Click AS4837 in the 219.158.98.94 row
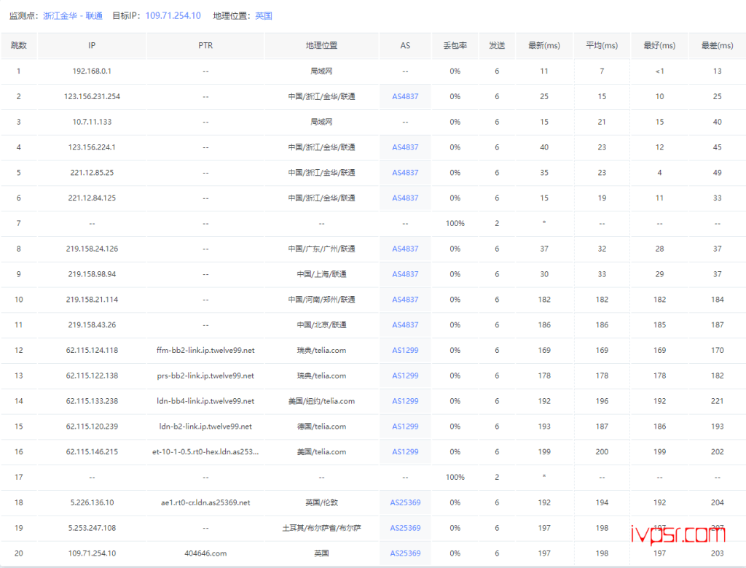The image size is (746, 568). [x=405, y=274]
